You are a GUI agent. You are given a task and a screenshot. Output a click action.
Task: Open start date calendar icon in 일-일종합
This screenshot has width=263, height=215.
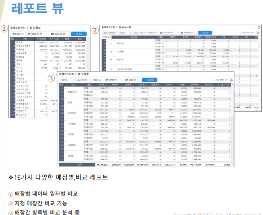pos(29,34)
